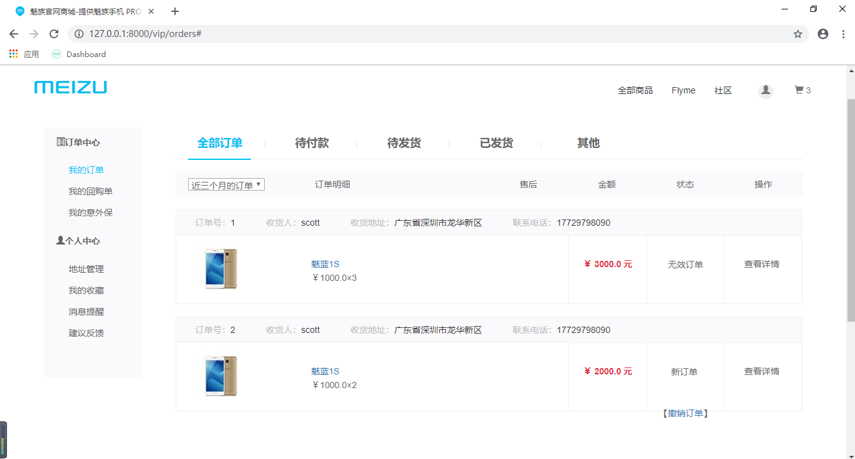Click the 订单明细 column header
The image size is (855, 459).
coord(332,184)
